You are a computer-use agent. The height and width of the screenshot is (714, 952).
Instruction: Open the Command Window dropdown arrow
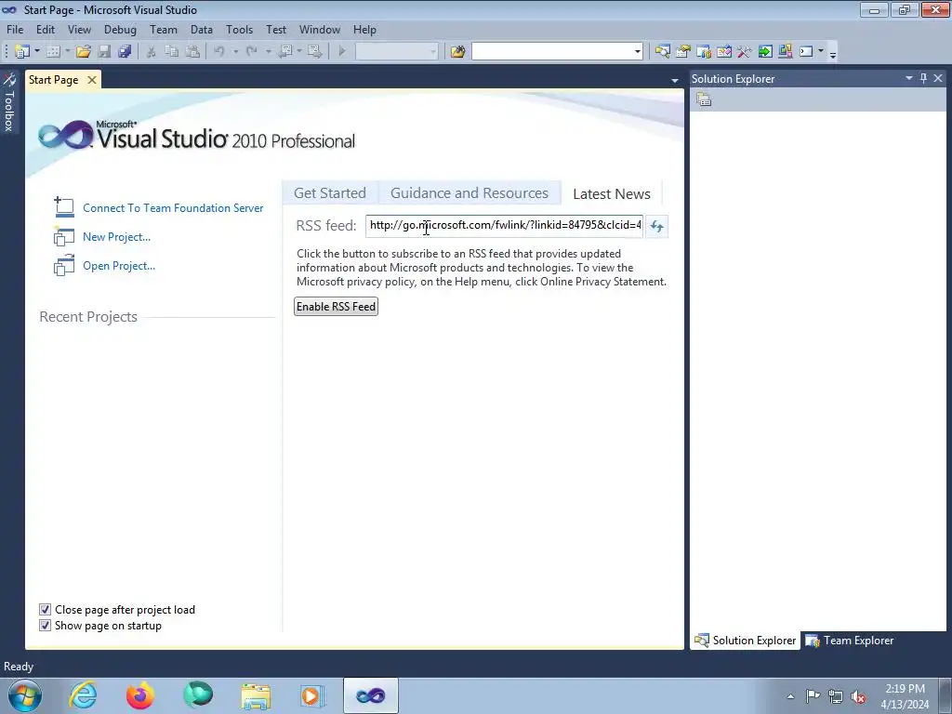821,52
